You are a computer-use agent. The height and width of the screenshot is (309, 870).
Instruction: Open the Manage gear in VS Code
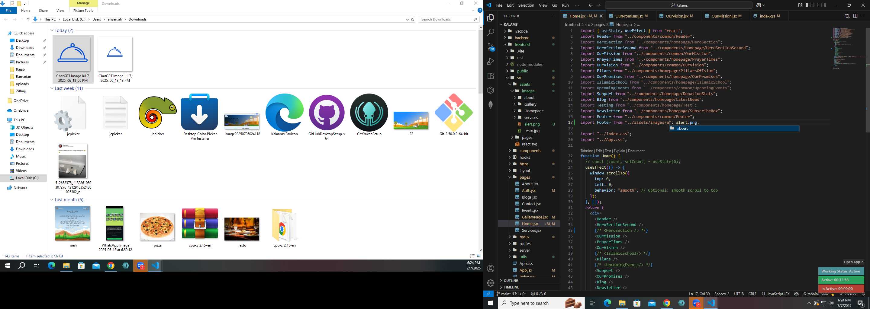pyautogui.click(x=491, y=283)
